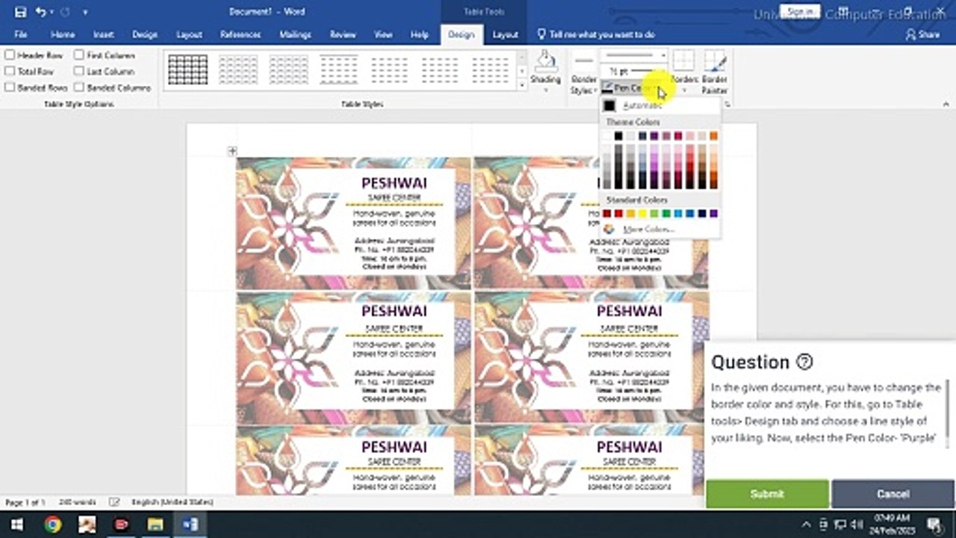Check the First Column option
The height and width of the screenshot is (538, 956).
78,55
